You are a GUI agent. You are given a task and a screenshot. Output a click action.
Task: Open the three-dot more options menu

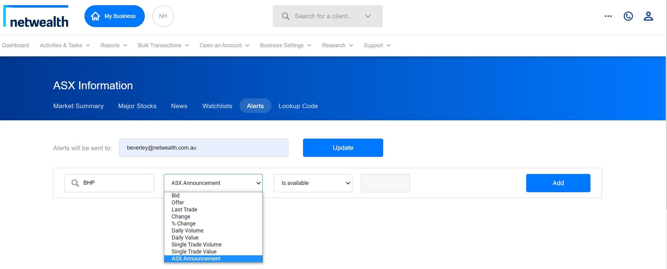[x=608, y=16]
